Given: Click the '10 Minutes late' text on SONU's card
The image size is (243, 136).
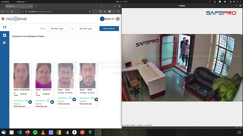Looking at the screenshot, I should point(86,104).
